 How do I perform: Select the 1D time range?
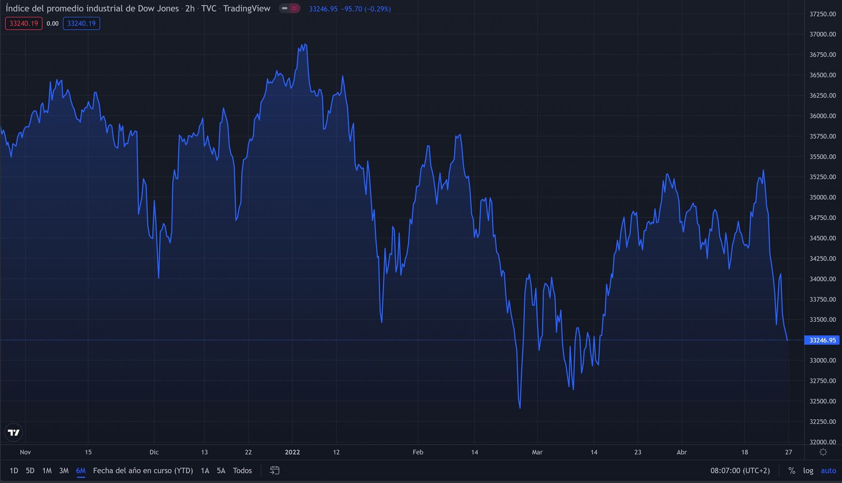14,470
